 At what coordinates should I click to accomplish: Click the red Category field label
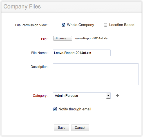(41, 96)
